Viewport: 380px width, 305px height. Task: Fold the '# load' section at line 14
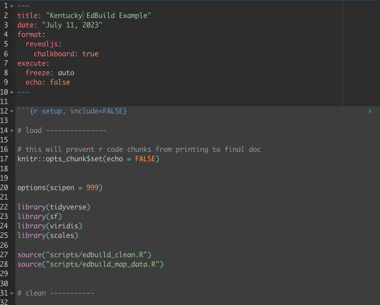point(12,131)
